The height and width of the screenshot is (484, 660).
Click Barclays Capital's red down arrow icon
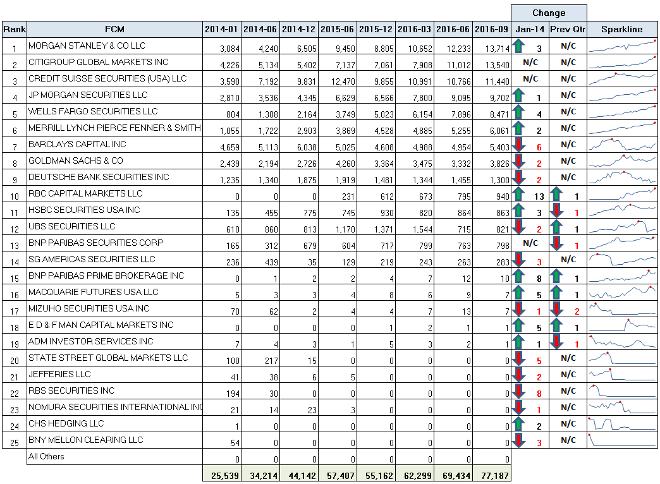[x=518, y=144]
